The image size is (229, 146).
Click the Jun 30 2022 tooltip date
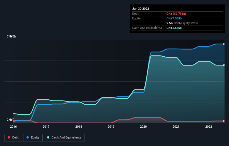pos(141,9)
